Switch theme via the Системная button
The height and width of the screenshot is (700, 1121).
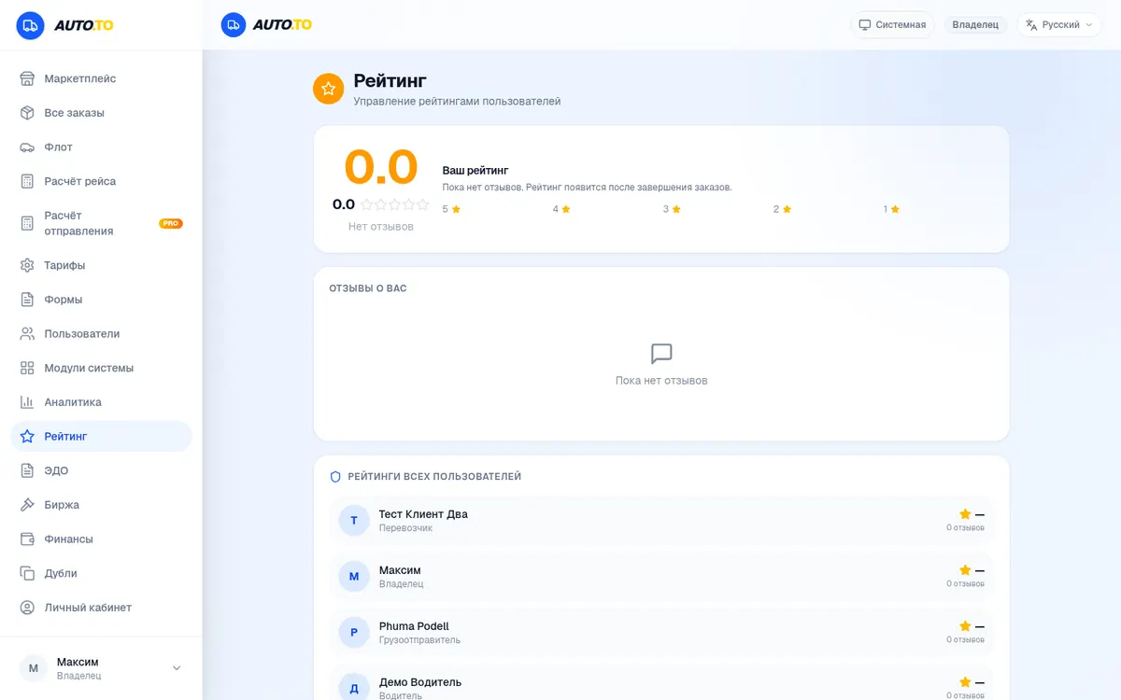892,25
